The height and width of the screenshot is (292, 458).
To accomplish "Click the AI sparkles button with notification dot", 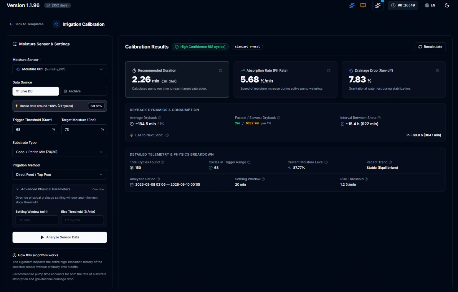I will coord(378,5).
